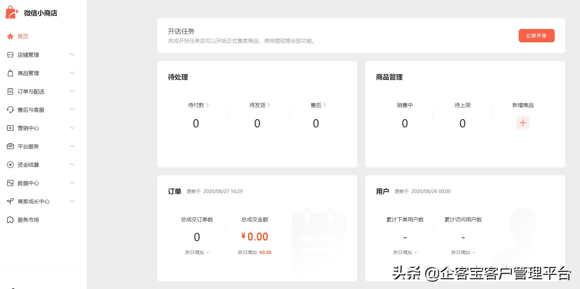Click the 待上架 label
Screen dimensions: 580x289
point(463,105)
